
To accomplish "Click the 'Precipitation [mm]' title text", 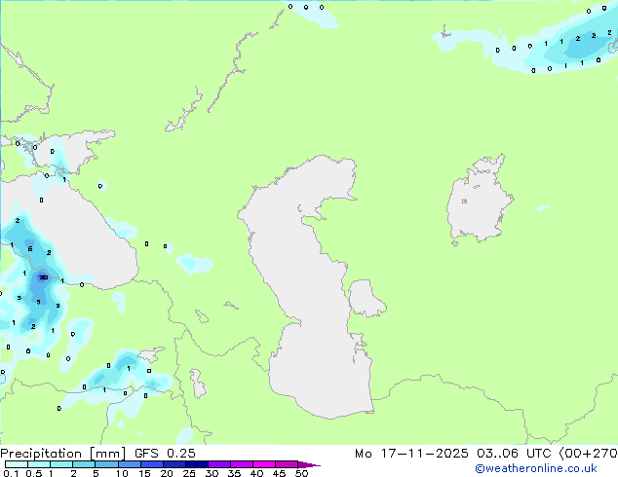I will click(62, 454).
